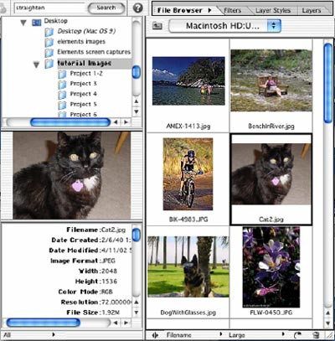Image resolution: width=335 pixels, height=341 pixels.
Task: Toggle the expanded view icon left of Filename
Action: (155, 335)
